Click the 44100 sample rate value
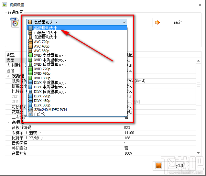 tap(129, 133)
